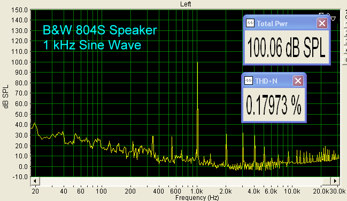The width and height of the screenshot is (347, 201).
Task: Click the 100.0 value on the Y axis
Action: point(19,62)
